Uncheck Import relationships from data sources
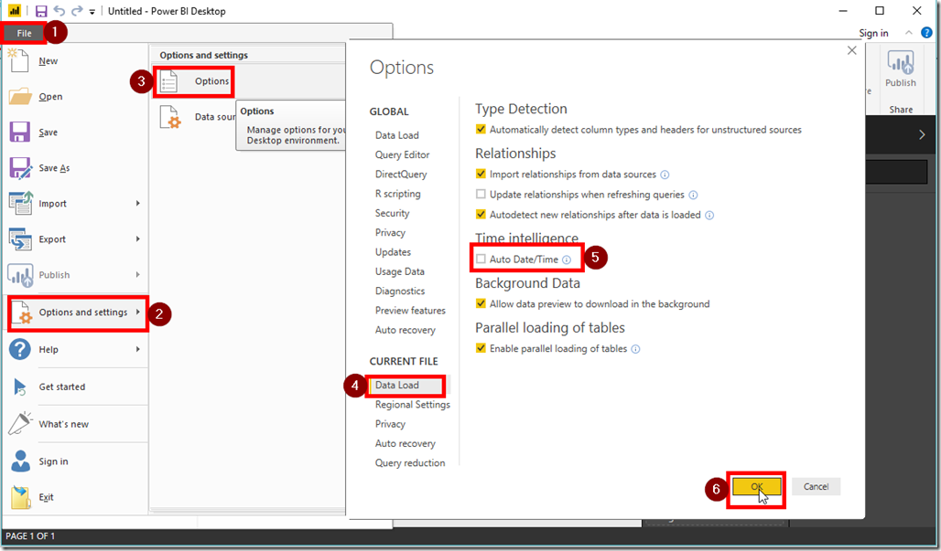 481,175
